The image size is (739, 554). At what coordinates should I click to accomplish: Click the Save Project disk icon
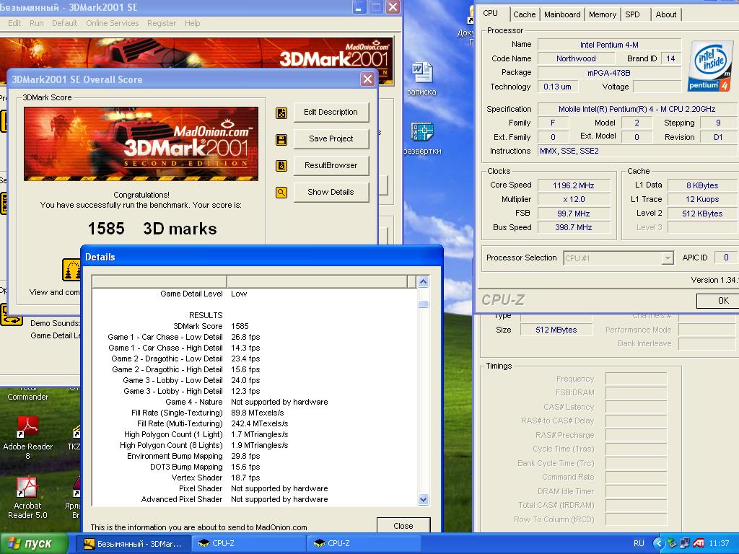pos(281,140)
